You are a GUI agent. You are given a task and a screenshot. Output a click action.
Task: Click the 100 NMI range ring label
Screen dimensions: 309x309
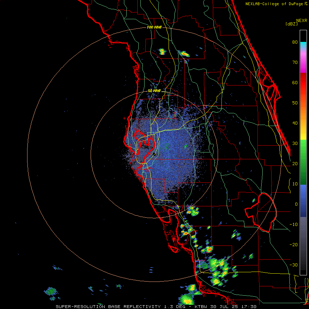(x=154, y=27)
